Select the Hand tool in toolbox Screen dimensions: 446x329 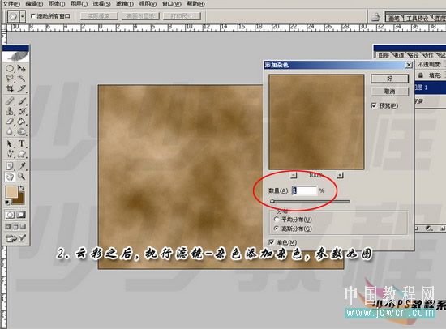pos(10,177)
